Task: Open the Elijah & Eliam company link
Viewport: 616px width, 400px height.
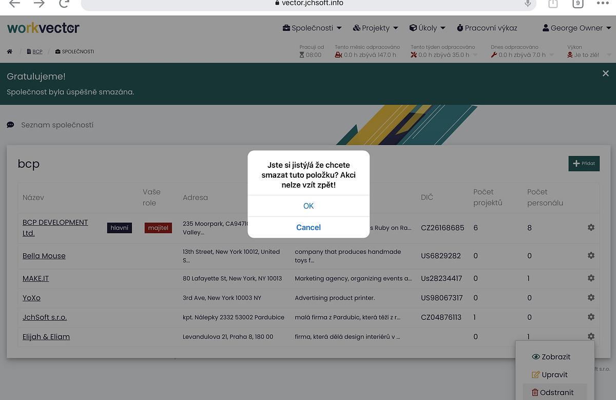Action: click(x=46, y=337)
